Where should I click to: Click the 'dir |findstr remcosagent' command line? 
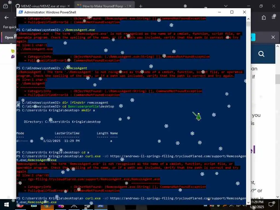point(85,103)
